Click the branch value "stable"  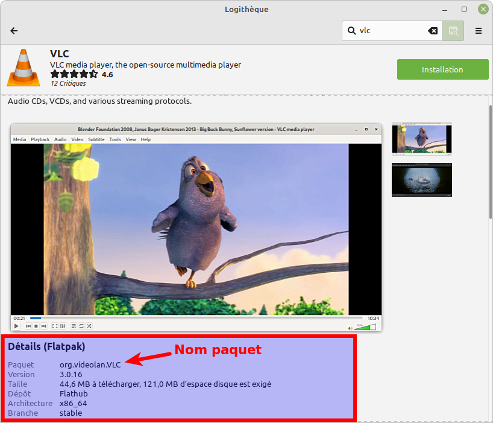coord(71,413)
